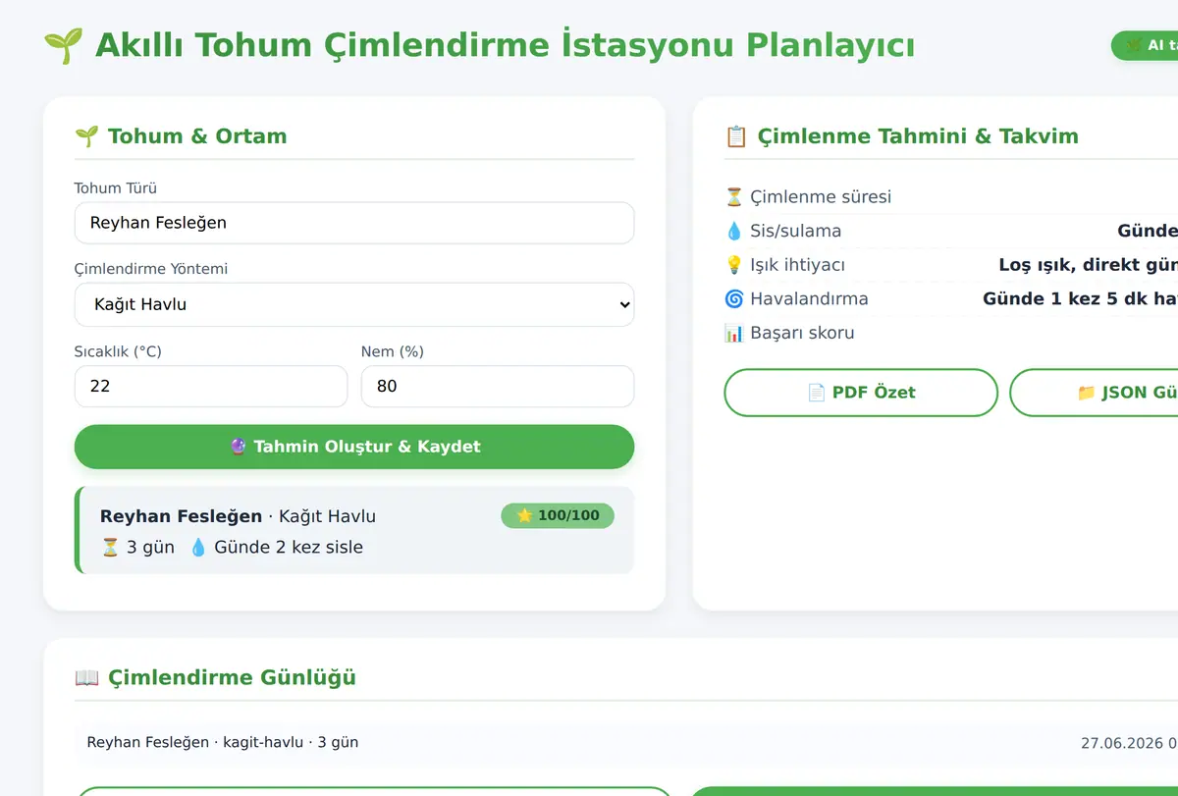Screen dimensions: 1178x796
Task: Click the star score badge 100/100
Action: [558, 515]
